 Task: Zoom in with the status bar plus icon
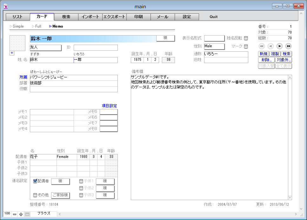coord(21,214)
